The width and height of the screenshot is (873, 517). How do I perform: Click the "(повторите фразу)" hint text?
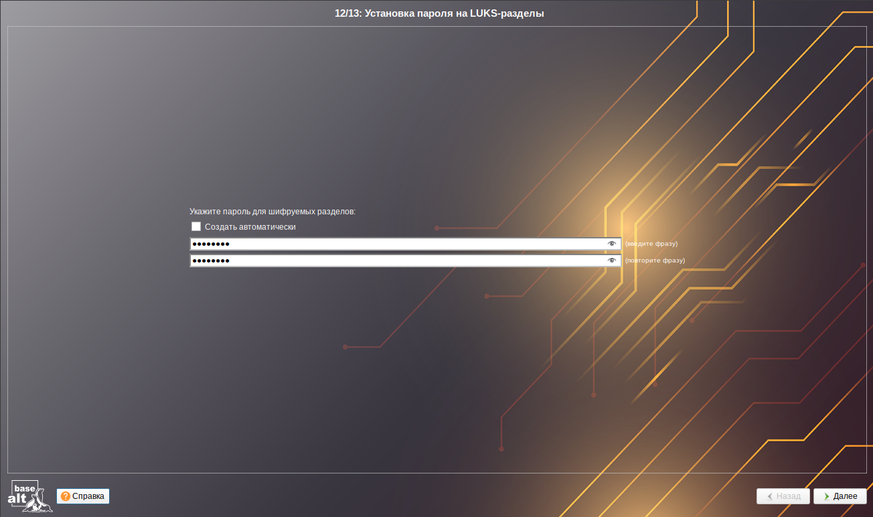(655, 261)
